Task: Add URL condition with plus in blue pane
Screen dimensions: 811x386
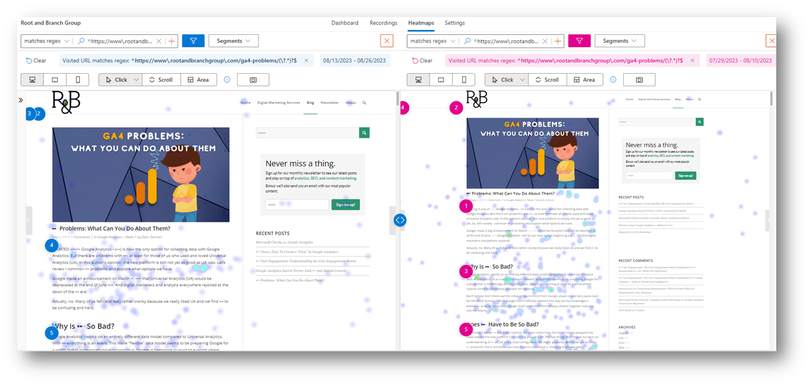Action: [172, 41]
